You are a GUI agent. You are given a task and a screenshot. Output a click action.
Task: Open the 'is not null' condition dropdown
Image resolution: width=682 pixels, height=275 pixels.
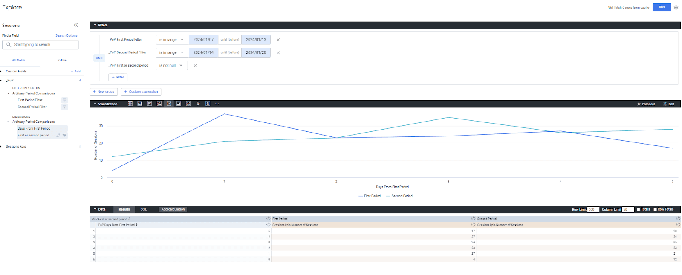tap(172, 66)
